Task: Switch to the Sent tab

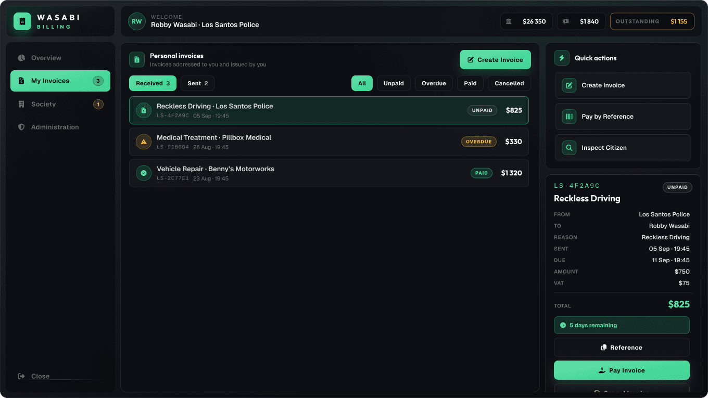Action: (x=197, y=83)
